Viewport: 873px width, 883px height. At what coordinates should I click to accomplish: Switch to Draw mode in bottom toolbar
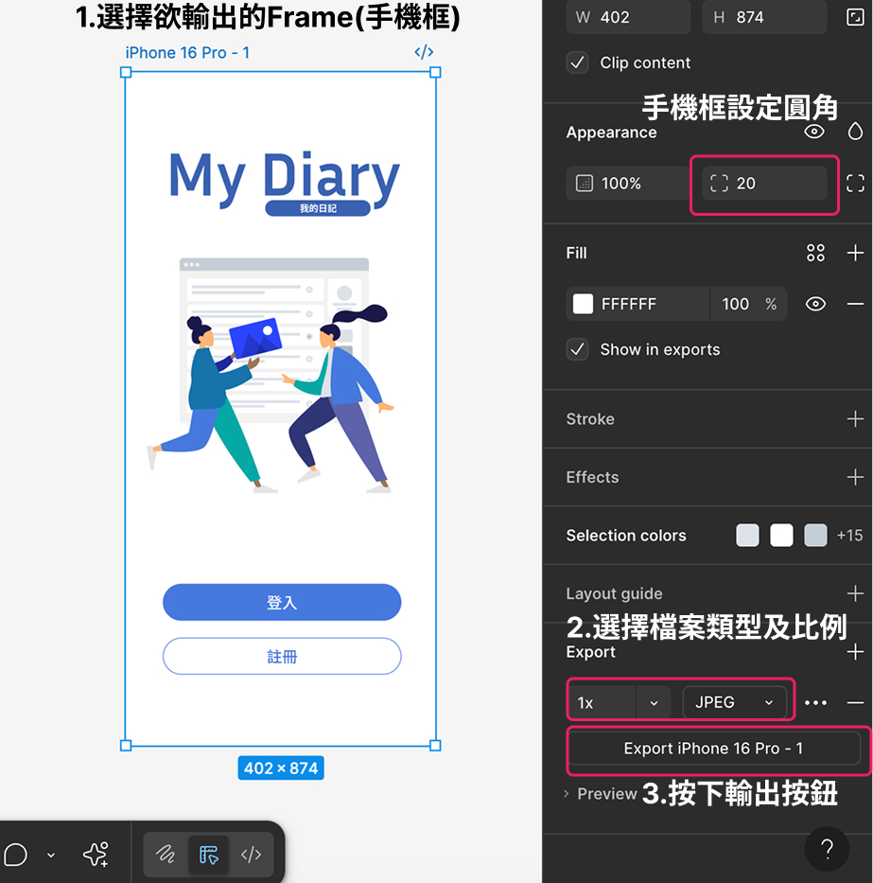pos(166,856)
